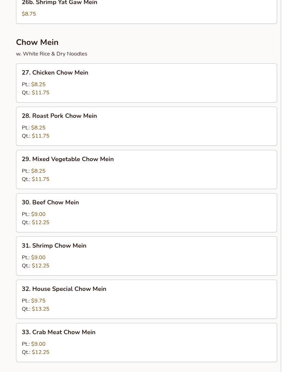Click Crab Meat Chow Mein quart price
The width and height of the screenshot is (288, 372).
click(x=41, y=352)
